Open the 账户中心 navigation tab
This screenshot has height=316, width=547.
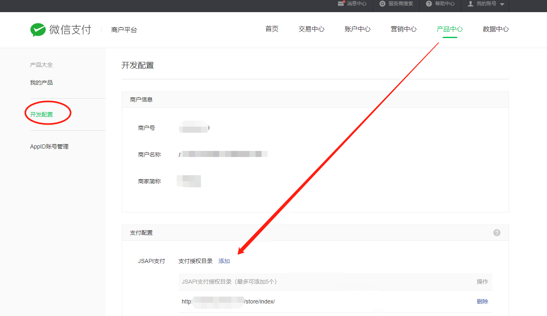pos(357,29)
